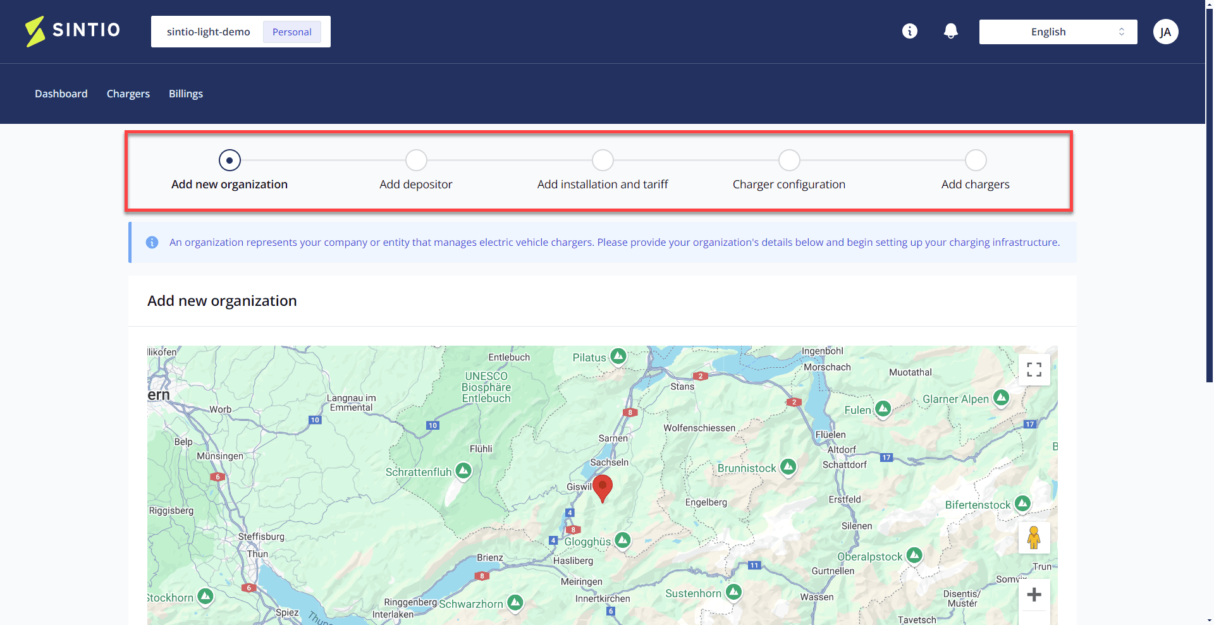
Task: Open the English language dropdown
Action: (x=1058, y=32)
